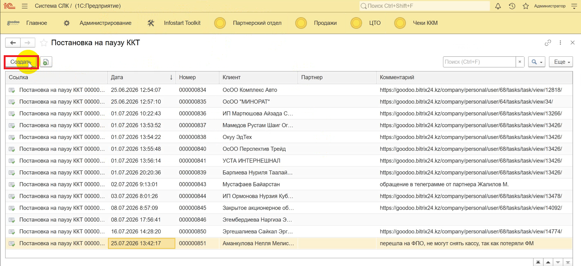This screenshot has height=266, width=581.
Task: Open the Администрирование section
Action: pos(105,23)
